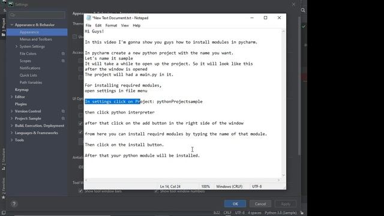Click the 100% zoom in Notepad status bar
Screen dimensions: 384x216
[205, 187]
